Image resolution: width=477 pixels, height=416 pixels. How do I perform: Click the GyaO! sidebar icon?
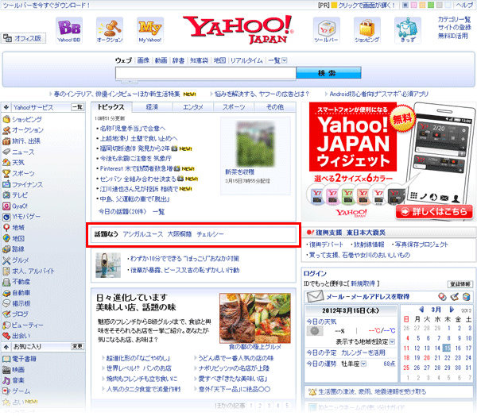click(x=6, y=206)
